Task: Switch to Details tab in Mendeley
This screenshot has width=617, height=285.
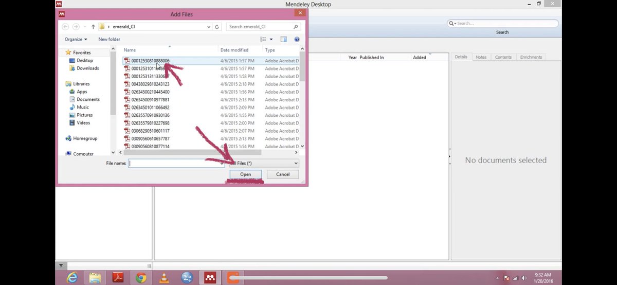Action: coord(461,57)
